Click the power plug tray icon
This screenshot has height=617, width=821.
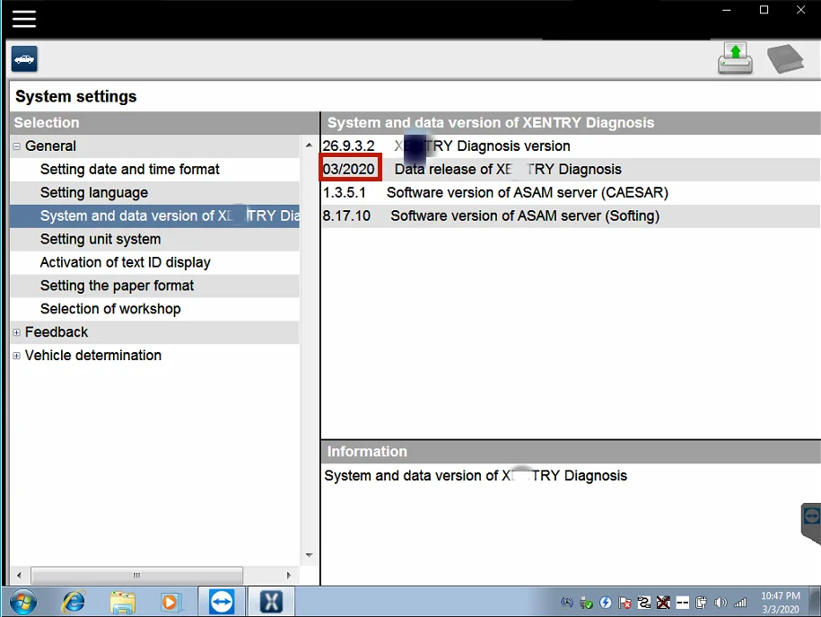tap(701, 603)
